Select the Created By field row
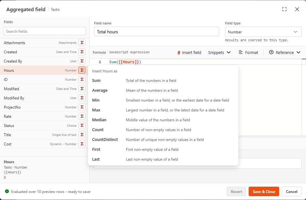The height and width of the screenshot is (200, 306). tap(45, 61)
